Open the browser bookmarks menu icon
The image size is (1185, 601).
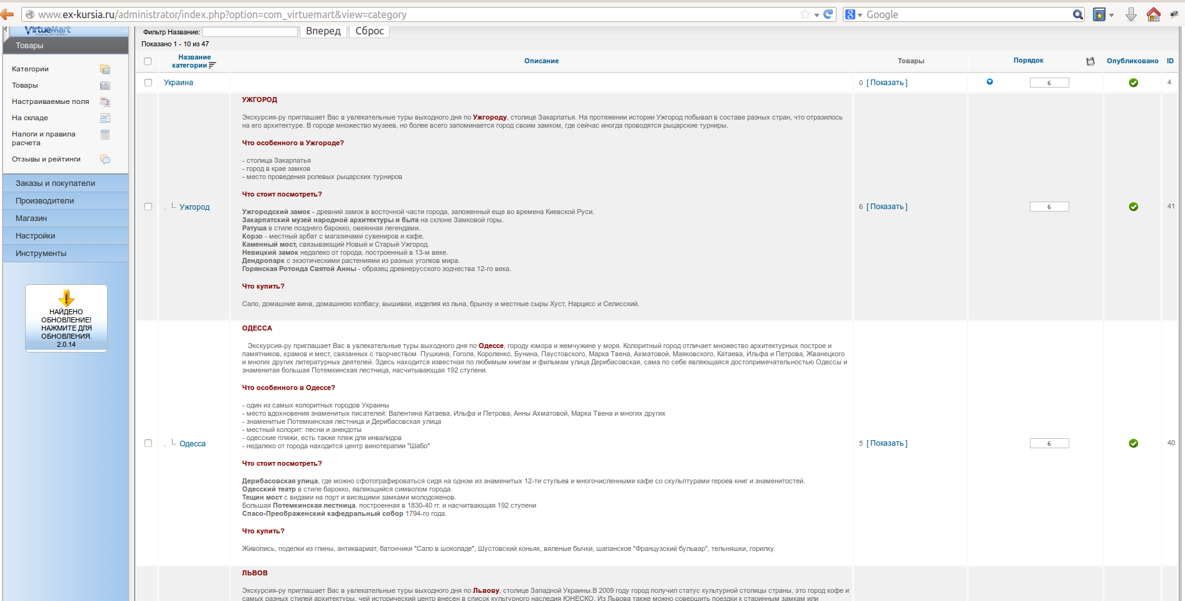[1099, 14]
